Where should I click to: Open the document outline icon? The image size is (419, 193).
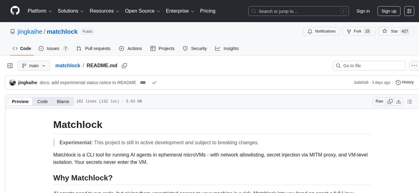click(409, 101)
